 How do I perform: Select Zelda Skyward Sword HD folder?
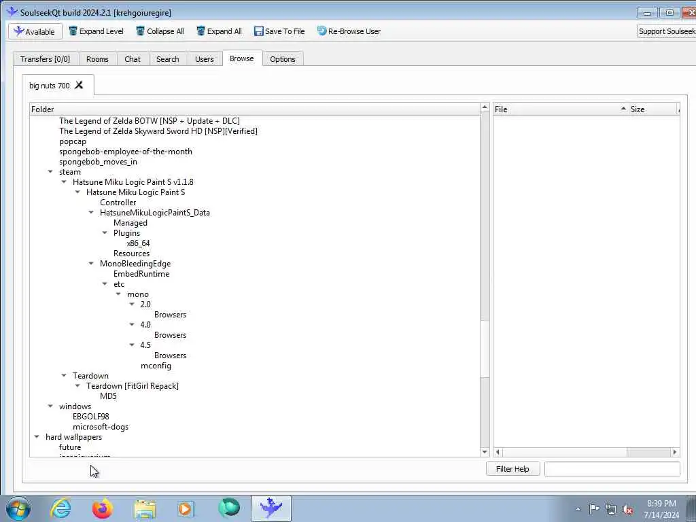tap(158, 131)
